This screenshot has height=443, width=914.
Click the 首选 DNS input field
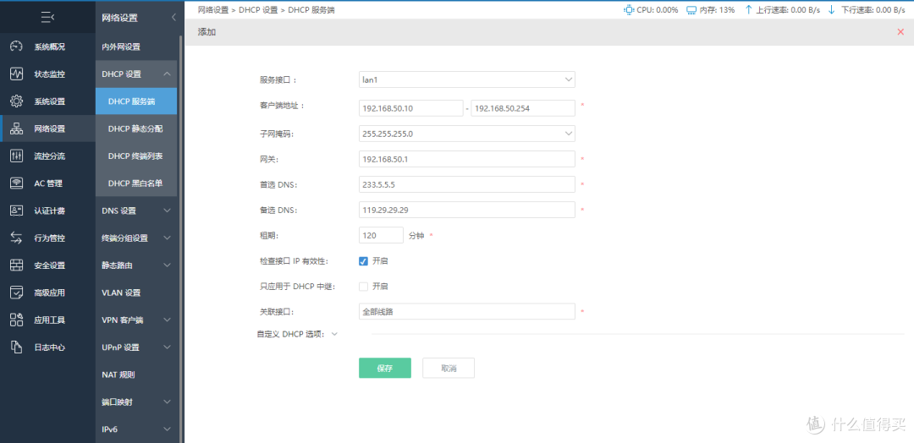point(467,184)
